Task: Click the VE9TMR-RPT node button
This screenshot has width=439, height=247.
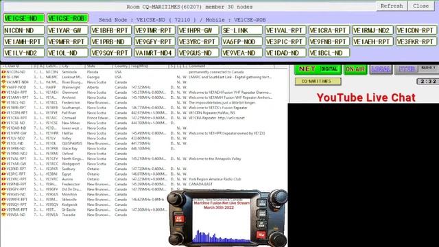Action: click(155, 30)
